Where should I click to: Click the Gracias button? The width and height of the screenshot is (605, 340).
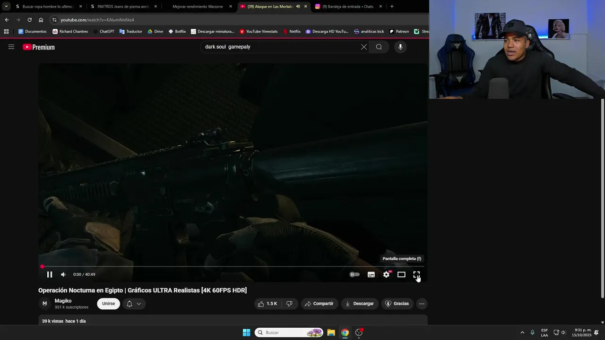tap(397, 304)
